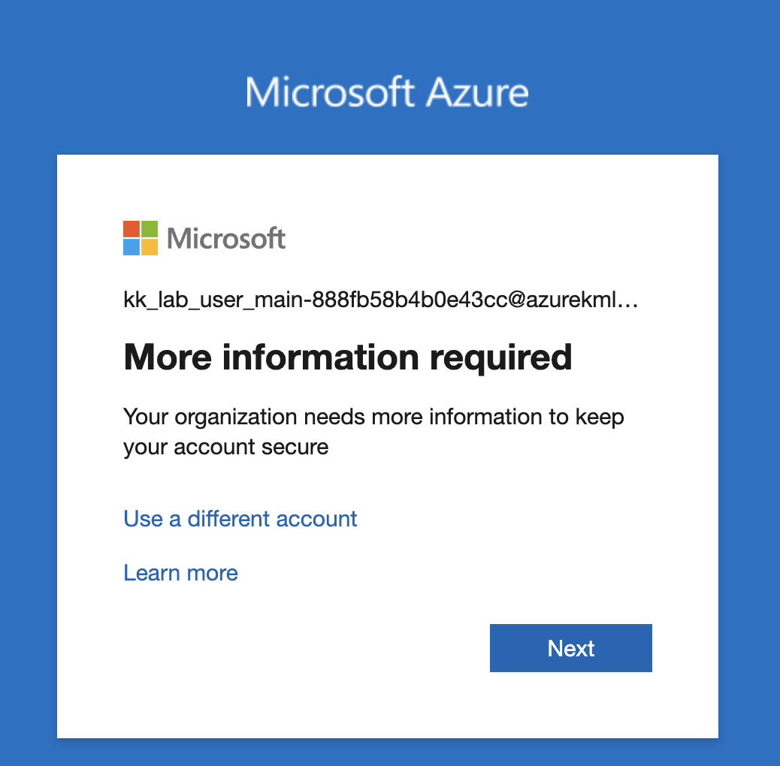
Task: Click the word "More" in the bold heading
Action: 167,357
